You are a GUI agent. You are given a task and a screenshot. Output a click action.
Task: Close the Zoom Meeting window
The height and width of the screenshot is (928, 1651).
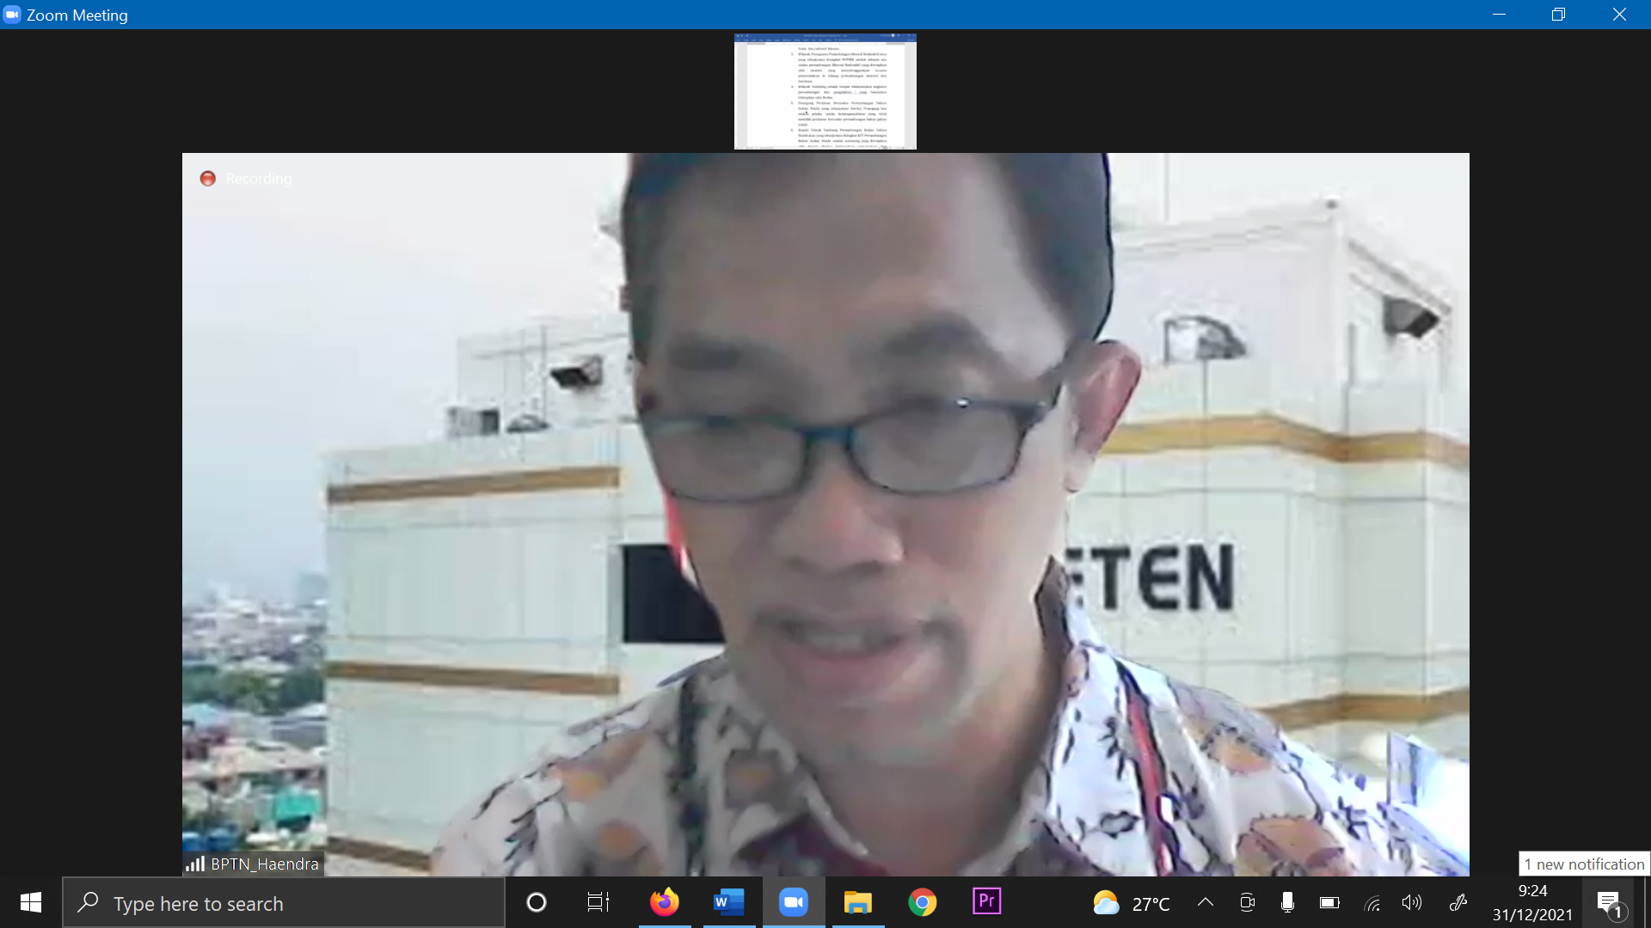point(1619,15)
